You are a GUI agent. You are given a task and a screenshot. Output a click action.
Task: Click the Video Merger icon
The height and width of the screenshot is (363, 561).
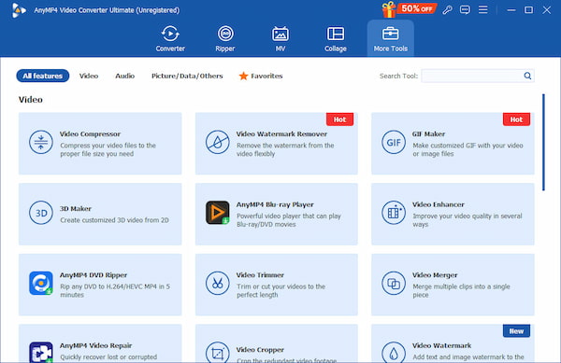[394, 283]
